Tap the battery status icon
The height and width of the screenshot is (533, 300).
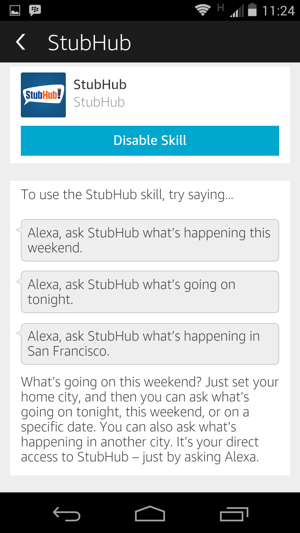click(252, 10)
